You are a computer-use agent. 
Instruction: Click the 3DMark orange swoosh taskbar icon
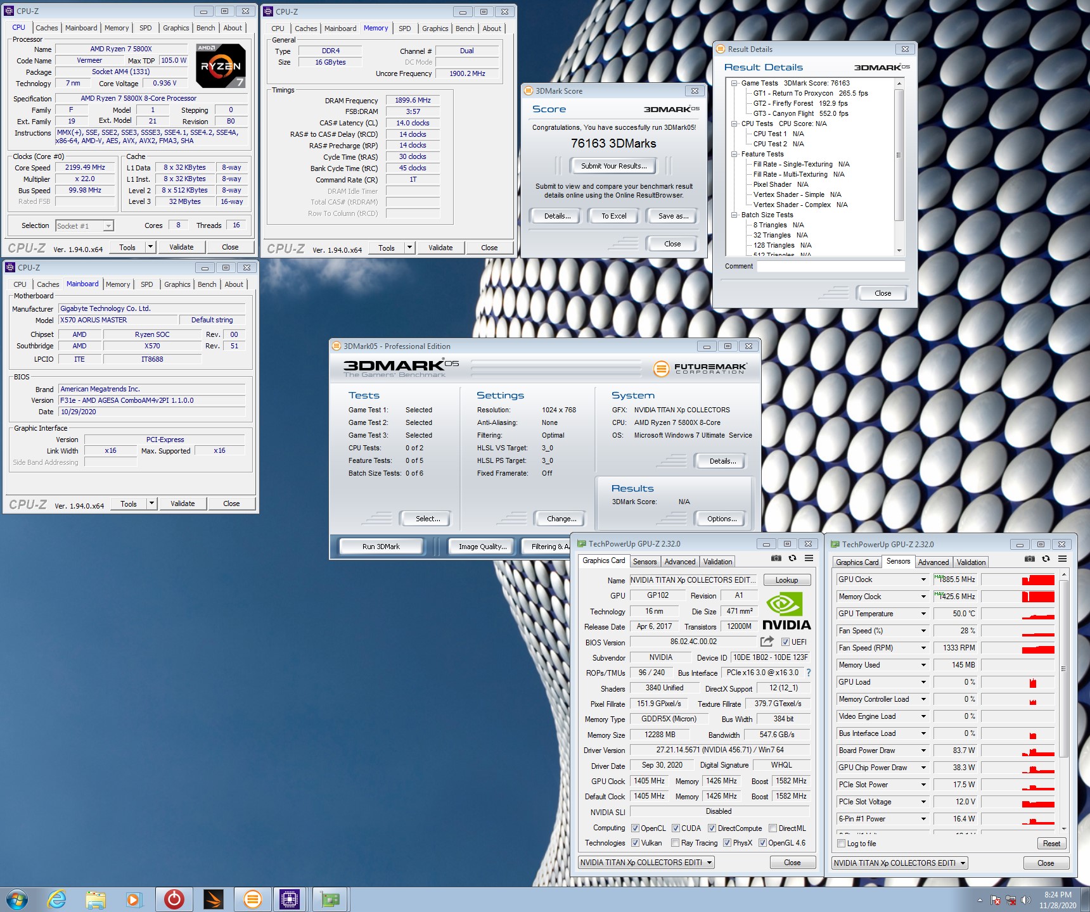[213, 899]
